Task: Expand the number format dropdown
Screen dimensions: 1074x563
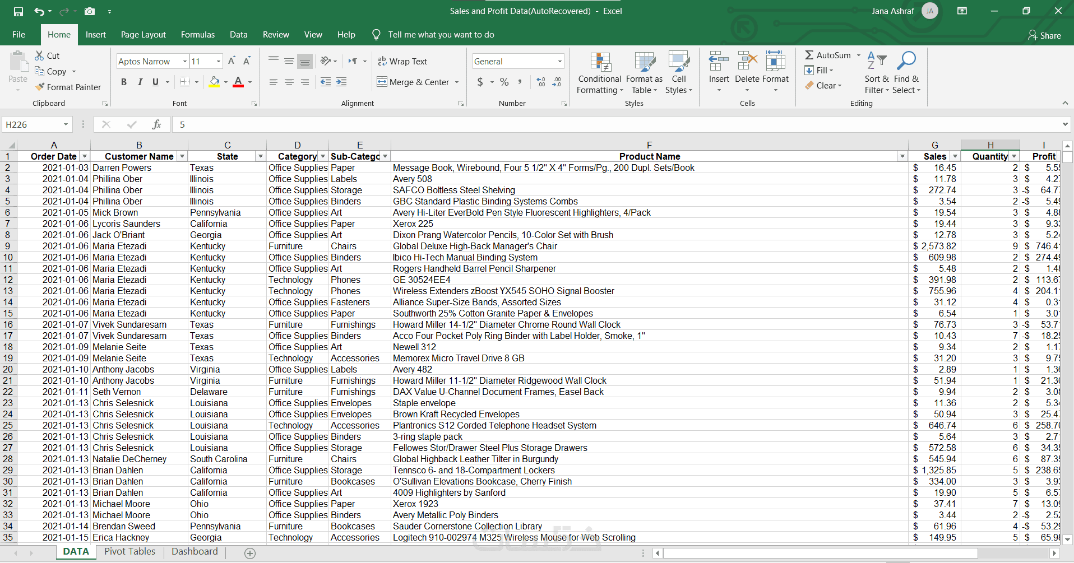Action: (559, 62)
